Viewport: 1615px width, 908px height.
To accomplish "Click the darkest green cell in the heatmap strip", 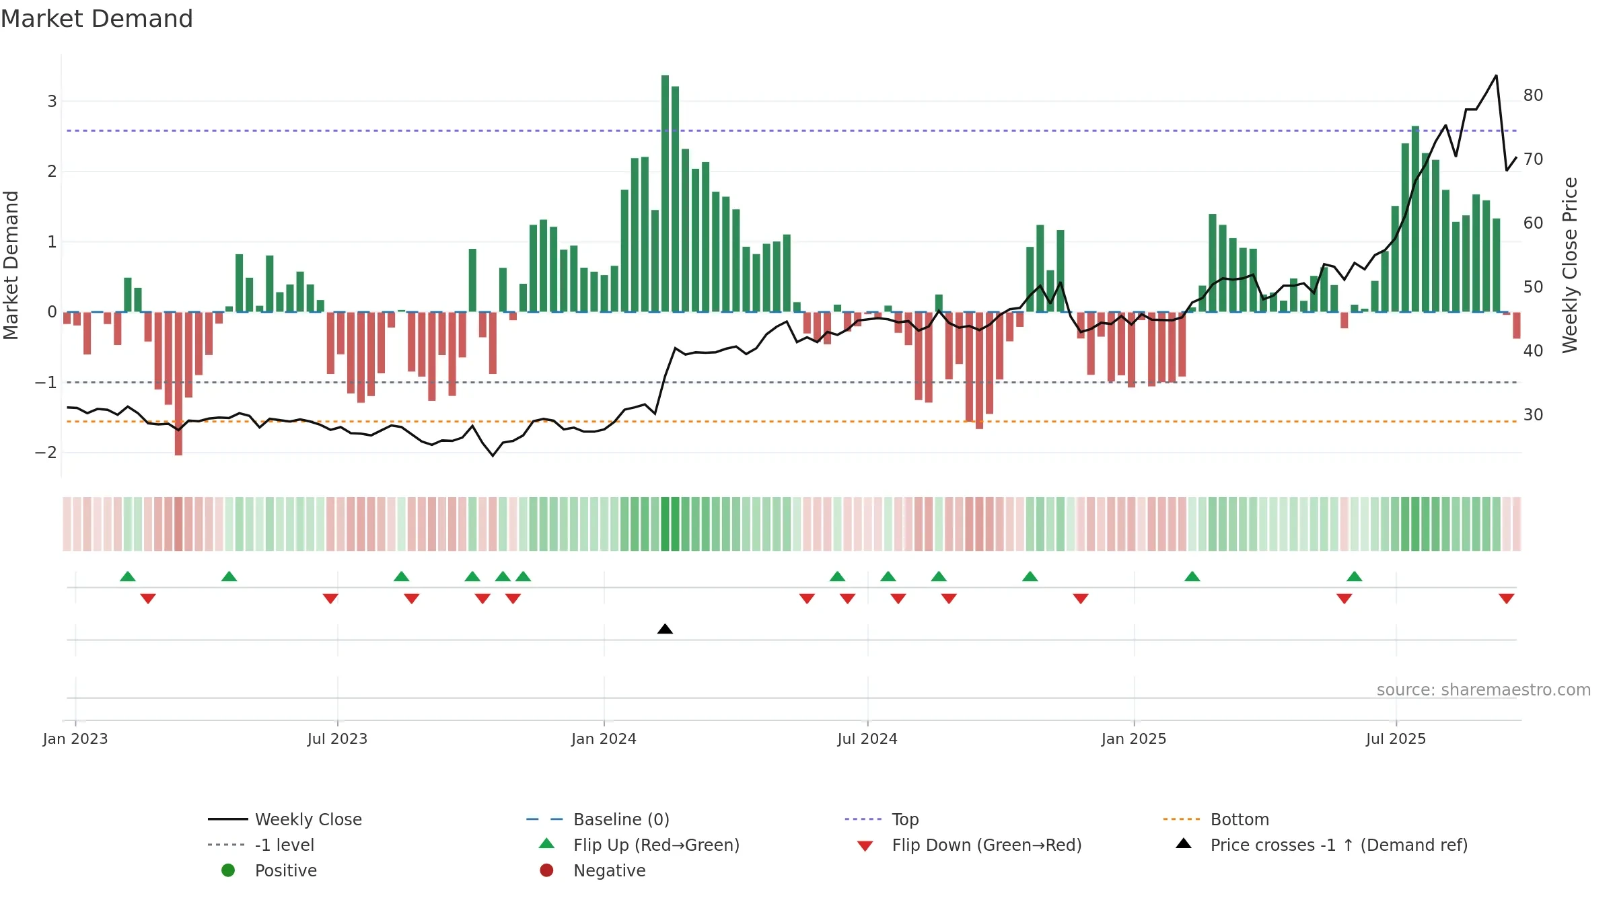I will click(665, 524).
